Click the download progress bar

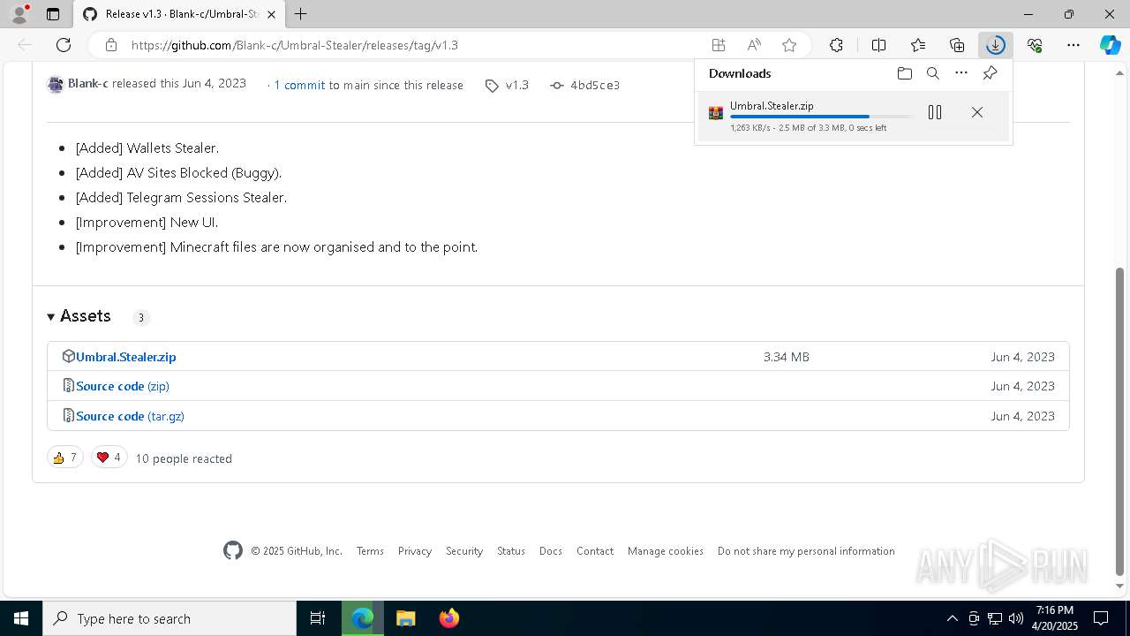point(822,117)
